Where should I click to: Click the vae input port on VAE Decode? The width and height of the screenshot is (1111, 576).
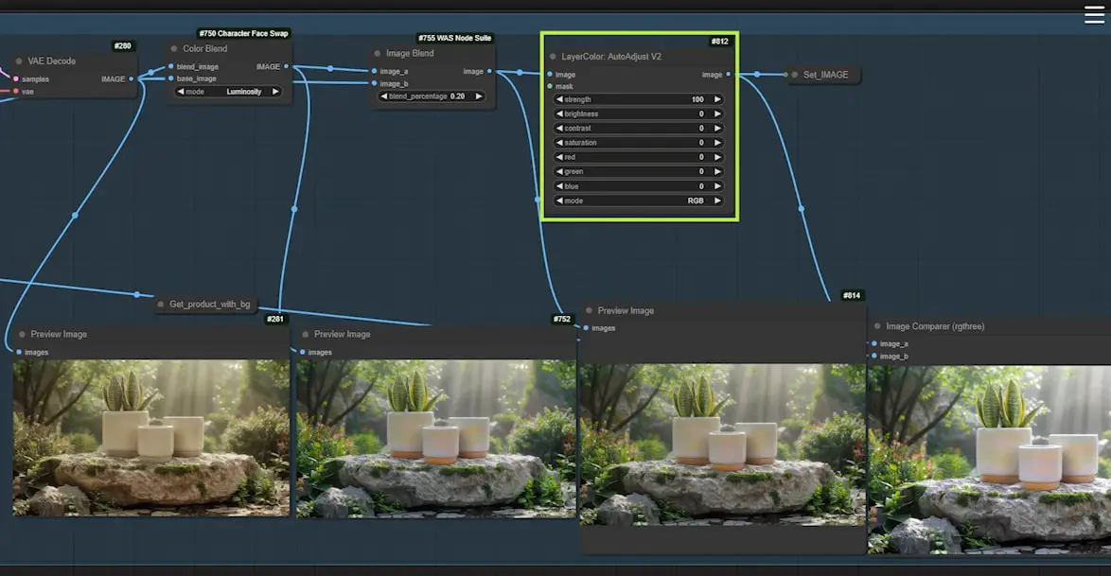click(16, 92)
